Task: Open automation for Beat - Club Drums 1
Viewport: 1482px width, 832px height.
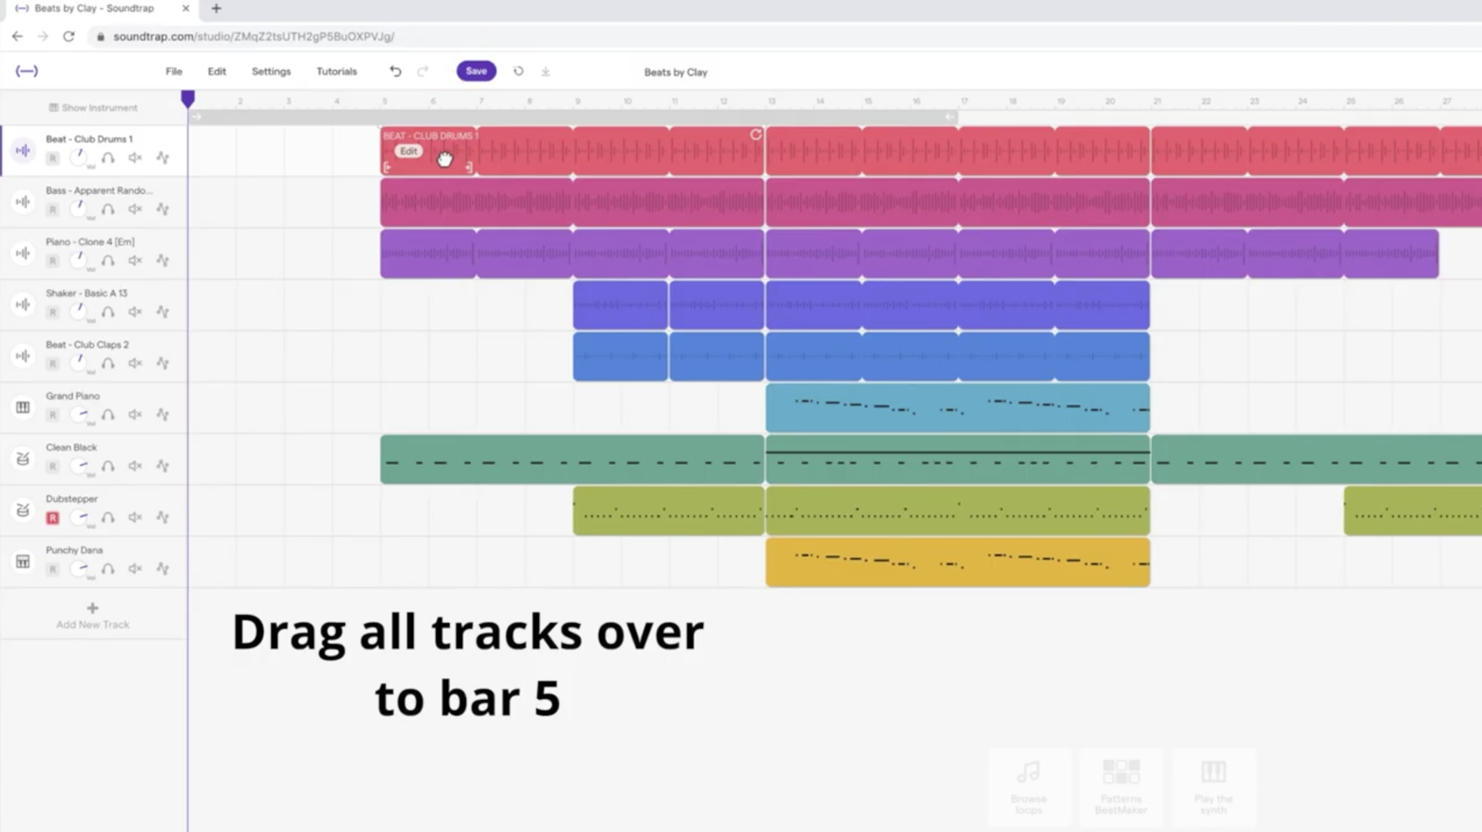Action: point(163,157)
